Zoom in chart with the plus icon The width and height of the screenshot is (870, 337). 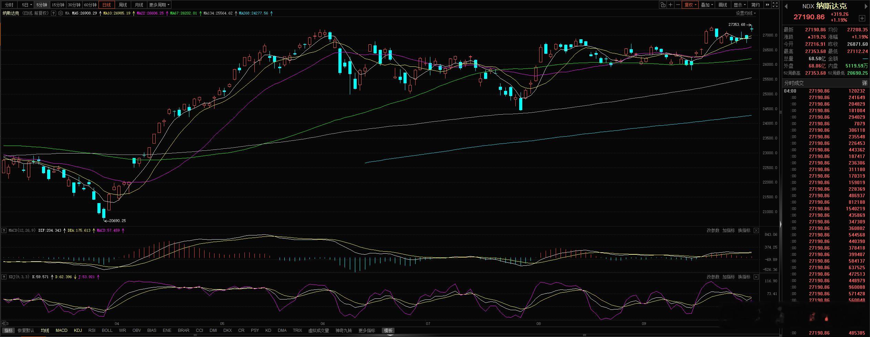(671, 5)
